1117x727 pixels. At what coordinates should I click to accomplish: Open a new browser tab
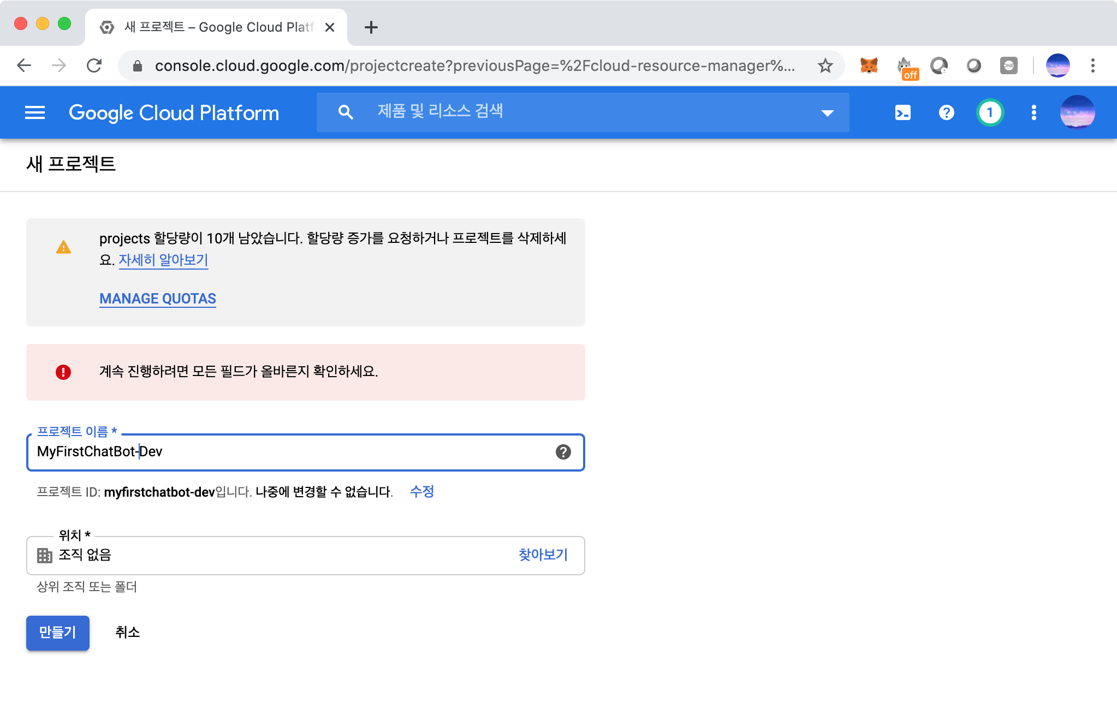[371, 27]
